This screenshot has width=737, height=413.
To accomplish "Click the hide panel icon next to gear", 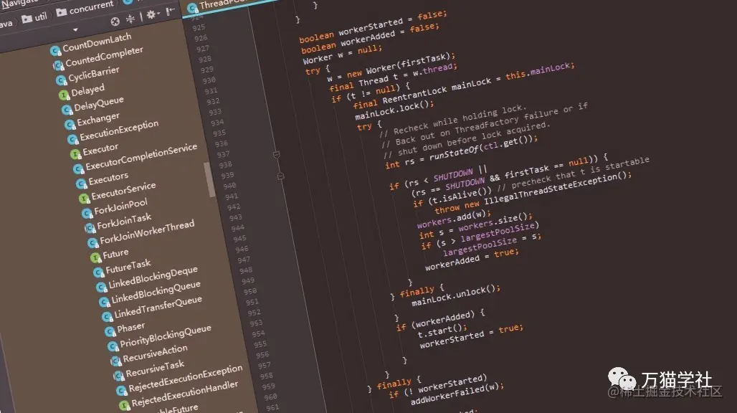I will 170,11.
